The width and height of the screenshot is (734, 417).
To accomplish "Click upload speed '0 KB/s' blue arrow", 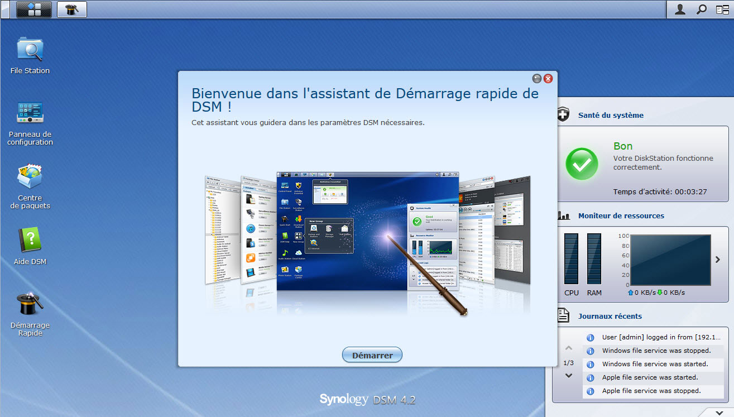I will click(631, 293).
